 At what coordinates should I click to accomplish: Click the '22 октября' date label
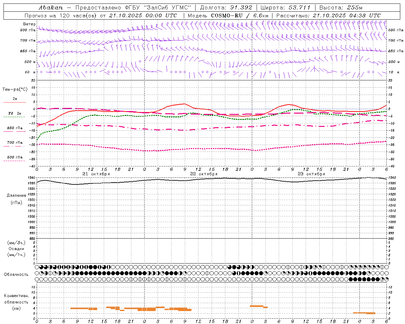click(x=204, y=174)
